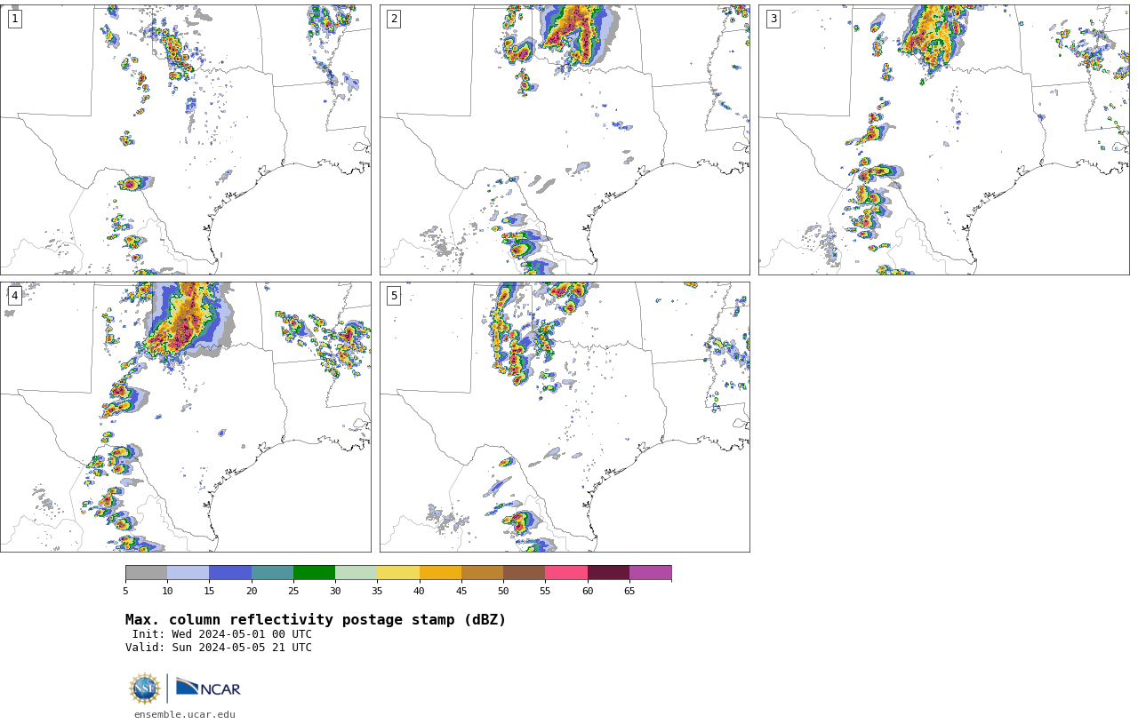The height and width of the screenshot is (724, 1138).
Task: Click the member number 1 label box
Action: (14, 19)
